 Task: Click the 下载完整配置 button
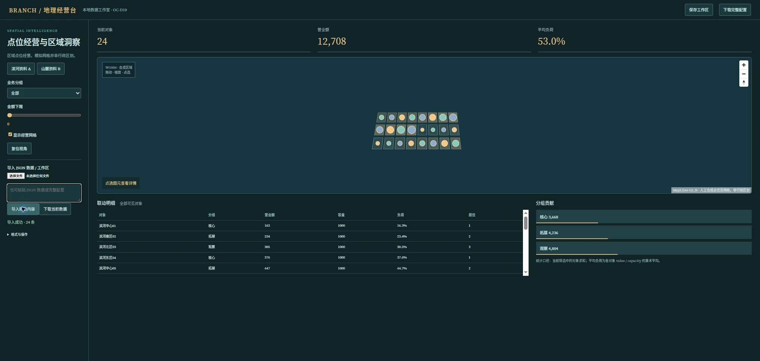735,10
